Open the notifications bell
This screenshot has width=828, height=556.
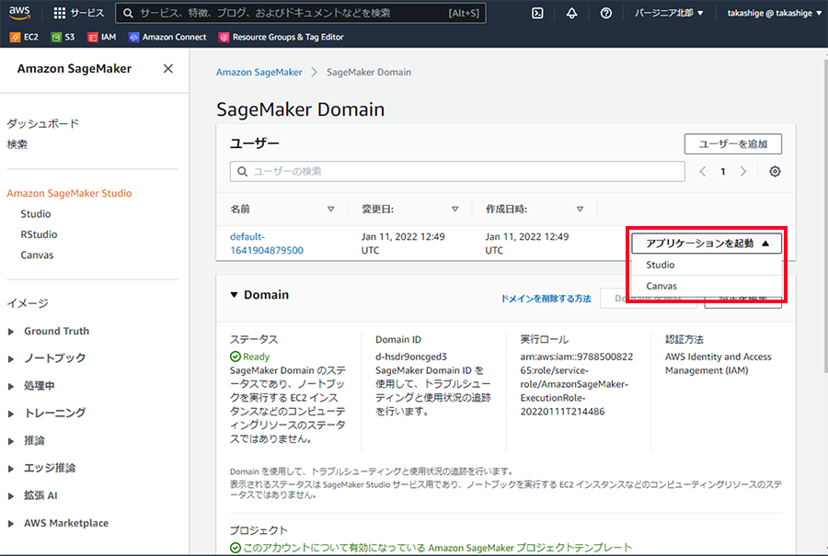(x=572, y=13)
